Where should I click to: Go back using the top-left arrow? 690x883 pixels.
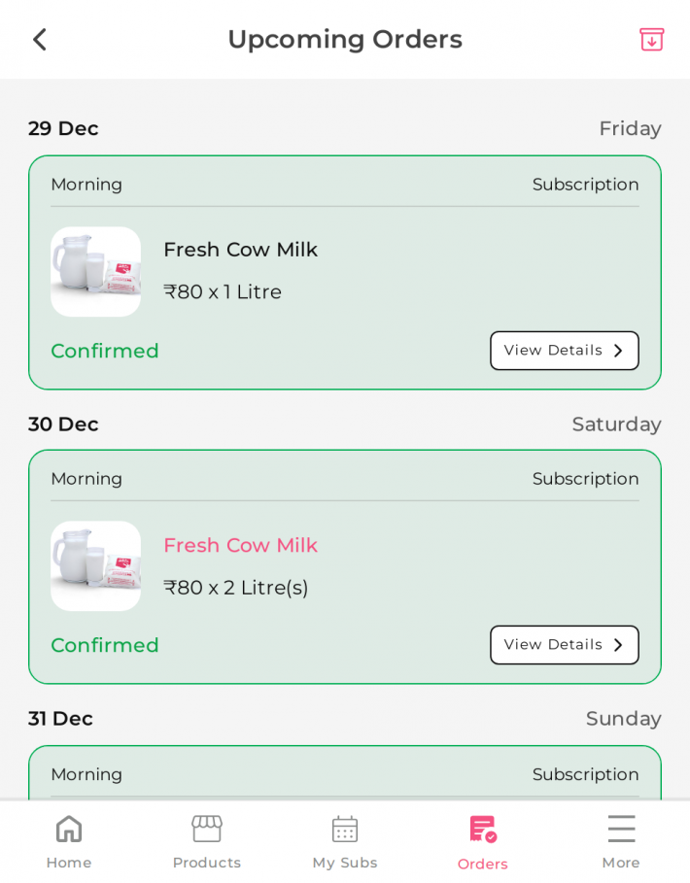click(x=39, y=40)
